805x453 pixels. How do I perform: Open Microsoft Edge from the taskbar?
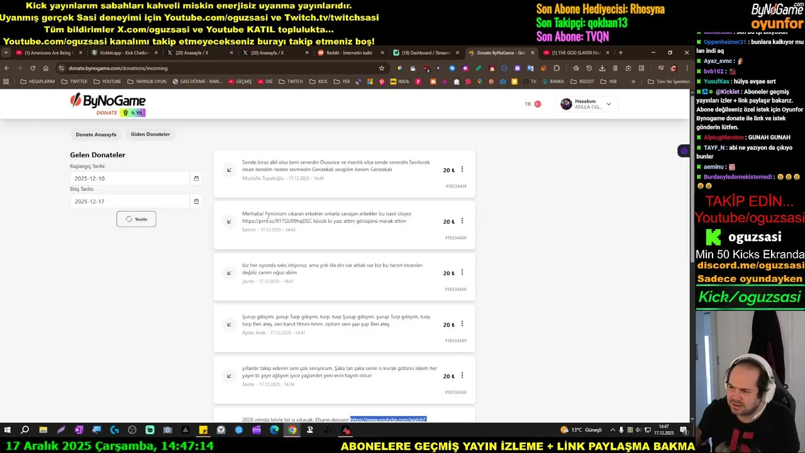point(274,430)
